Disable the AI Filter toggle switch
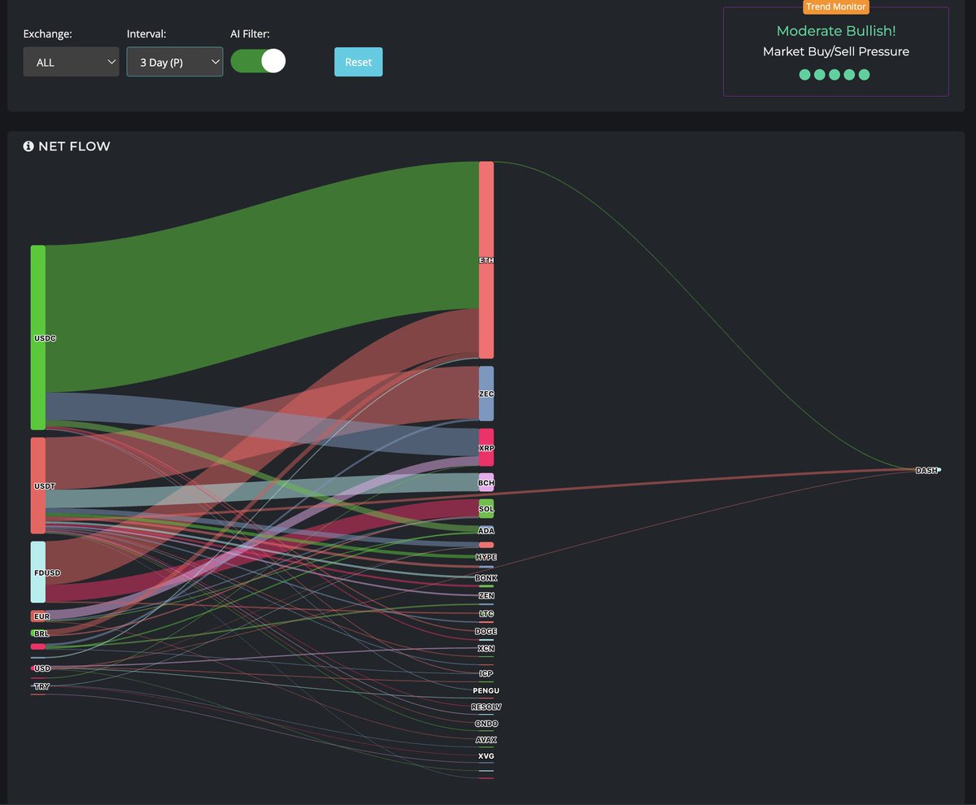This screenshot has width=976, height=805. (x=259, y=61)
